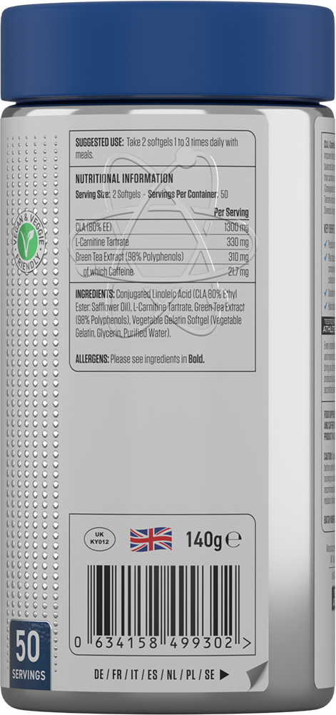
Task: Click the estimated 'e' mark beside 140g
Action: (234, 540)
